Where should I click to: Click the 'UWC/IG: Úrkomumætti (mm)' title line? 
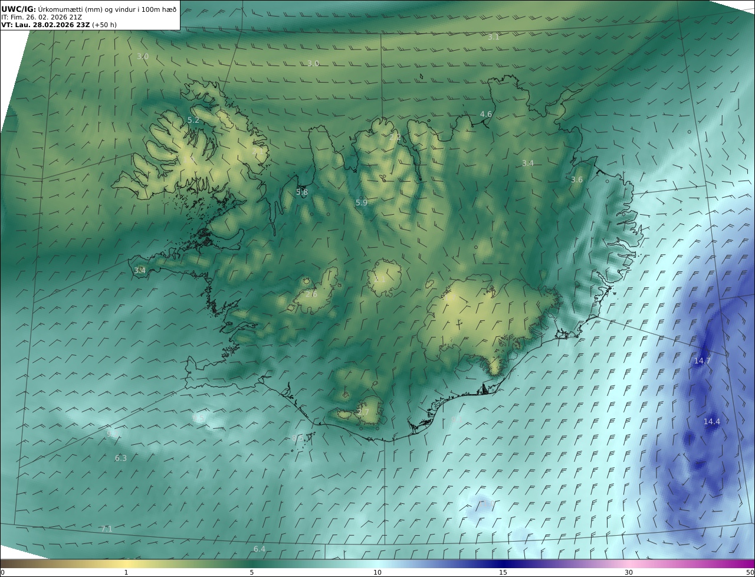point(89,9)
